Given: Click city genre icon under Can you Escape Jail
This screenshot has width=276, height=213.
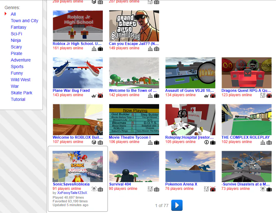Looking at the screenshot, I should (x=150, y=49).
